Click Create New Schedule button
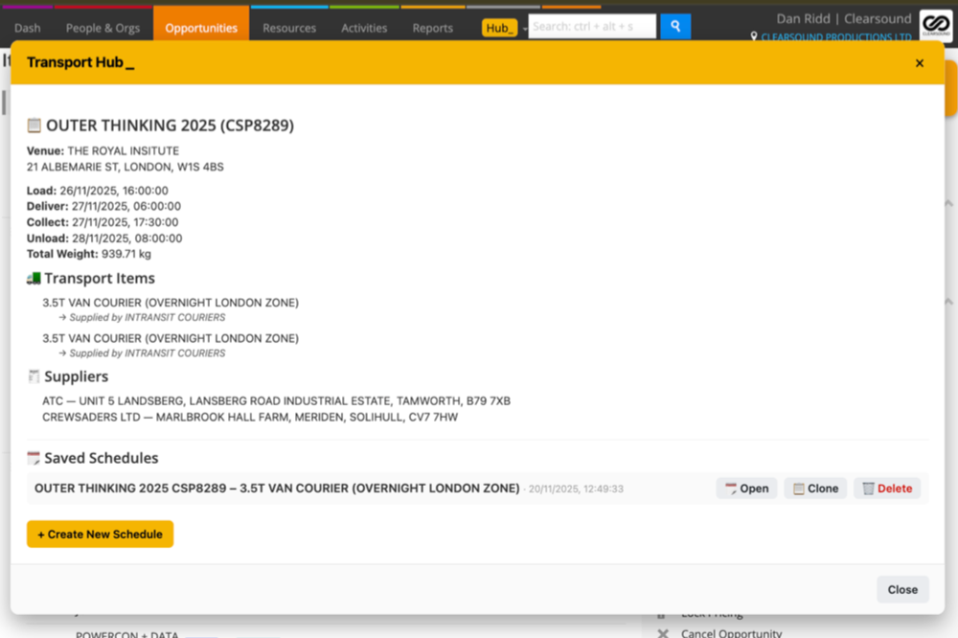Image resolution: width=958 pixels, height=638 pixels. coord(101,535)
